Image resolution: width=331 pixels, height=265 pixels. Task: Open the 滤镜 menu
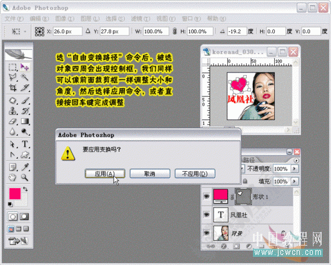tap(141, 19)
